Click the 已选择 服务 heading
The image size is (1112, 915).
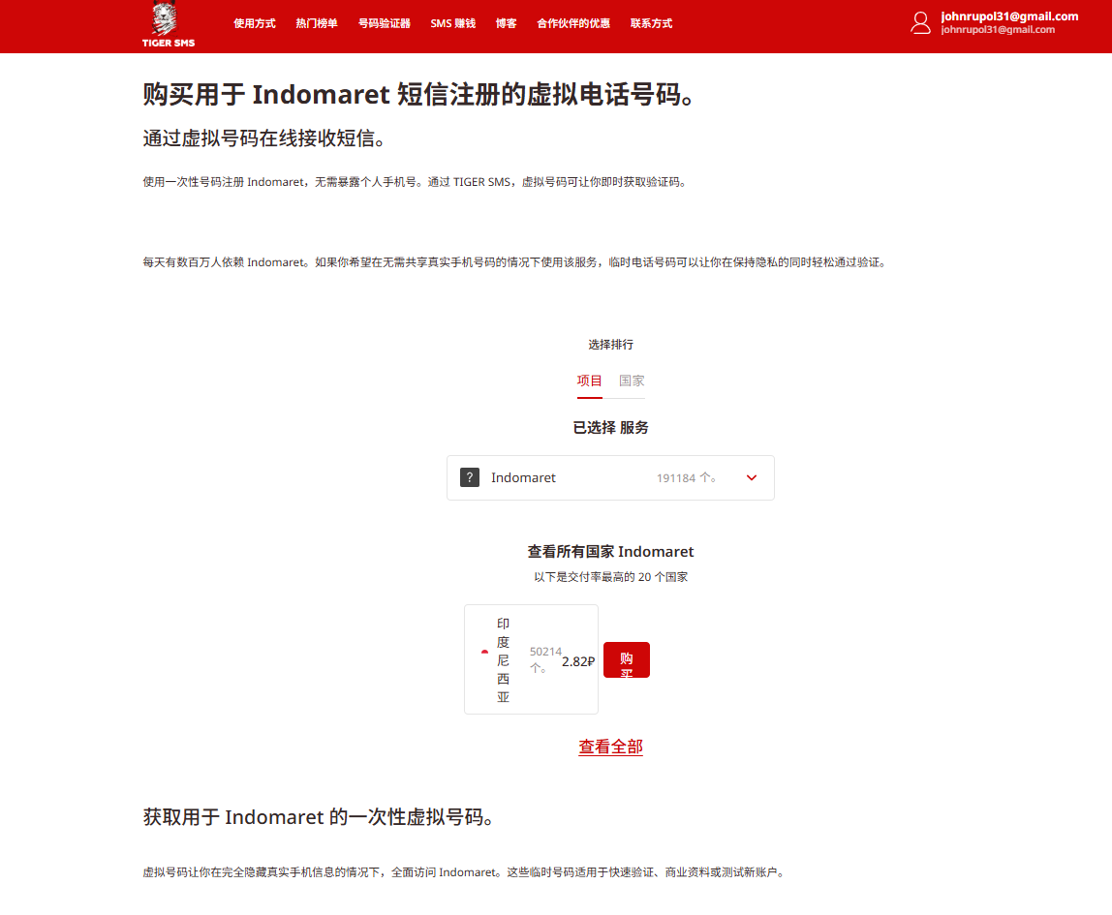click(x=610, y=427)
